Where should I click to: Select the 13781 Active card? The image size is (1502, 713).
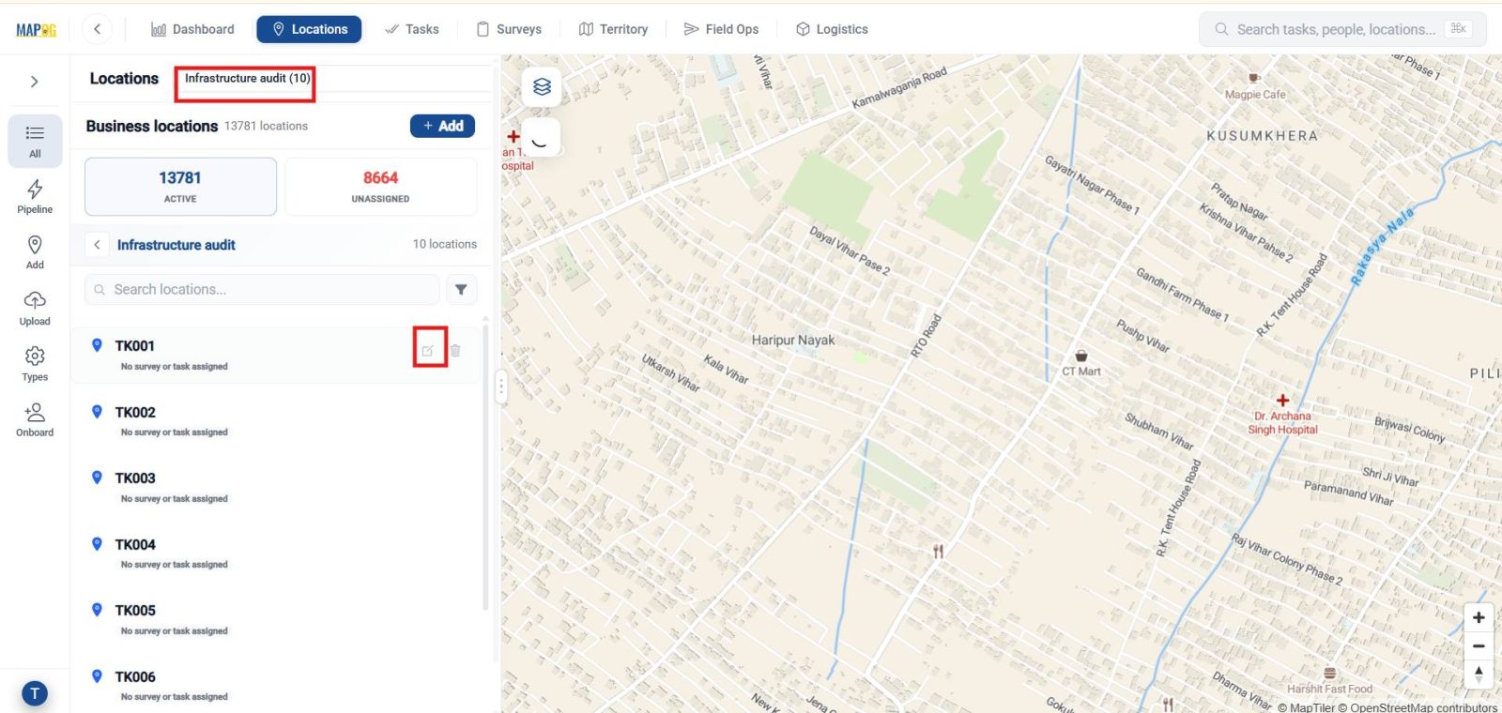click(180, 187)
